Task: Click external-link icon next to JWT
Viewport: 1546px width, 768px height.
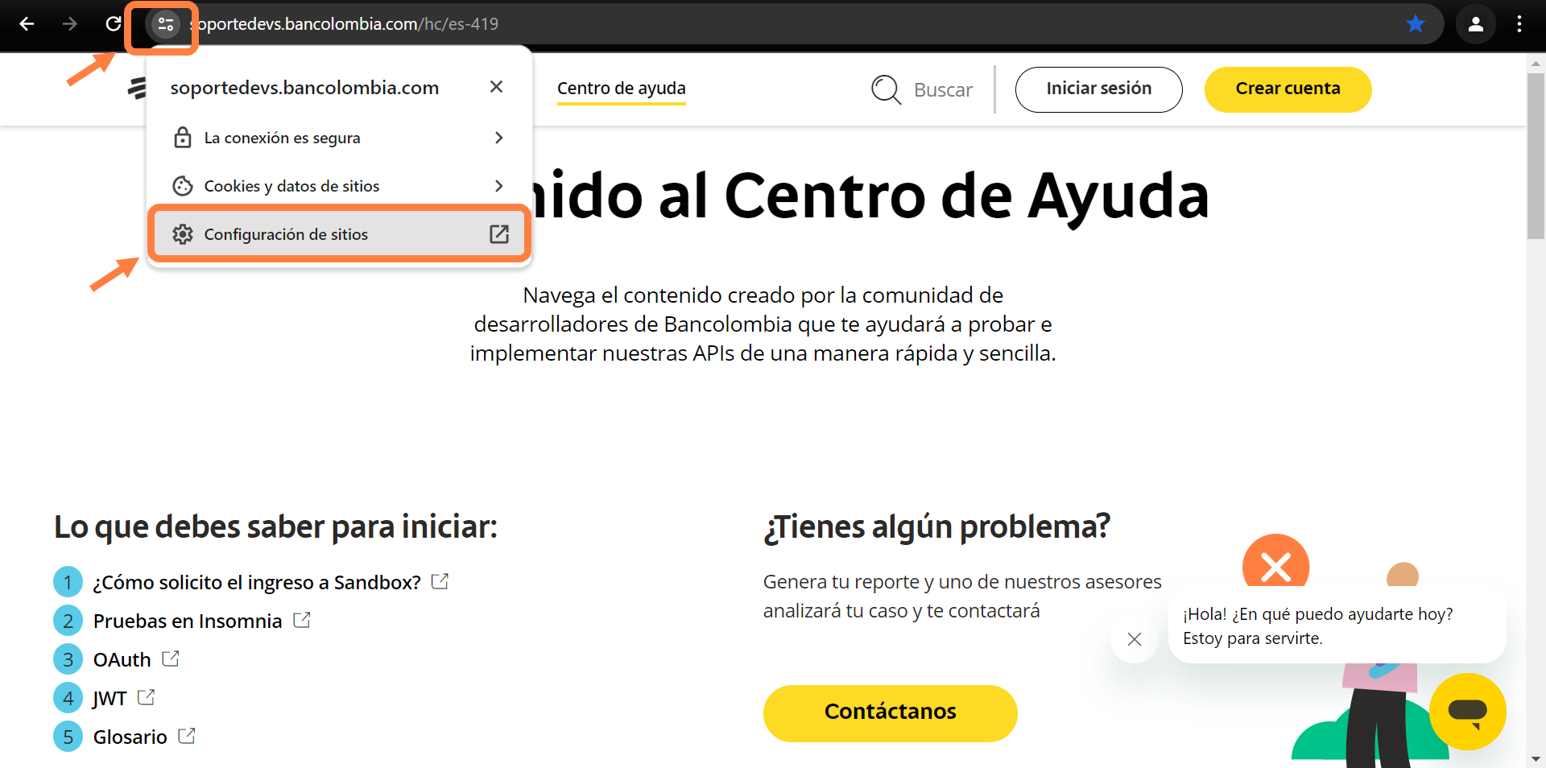Action: [x=146, y=697]
